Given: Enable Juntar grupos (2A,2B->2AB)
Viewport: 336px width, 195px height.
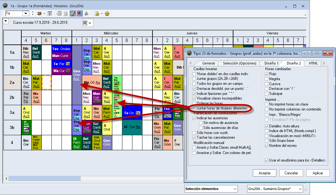Looking at the screenshot, I should [x=194, y=79].
